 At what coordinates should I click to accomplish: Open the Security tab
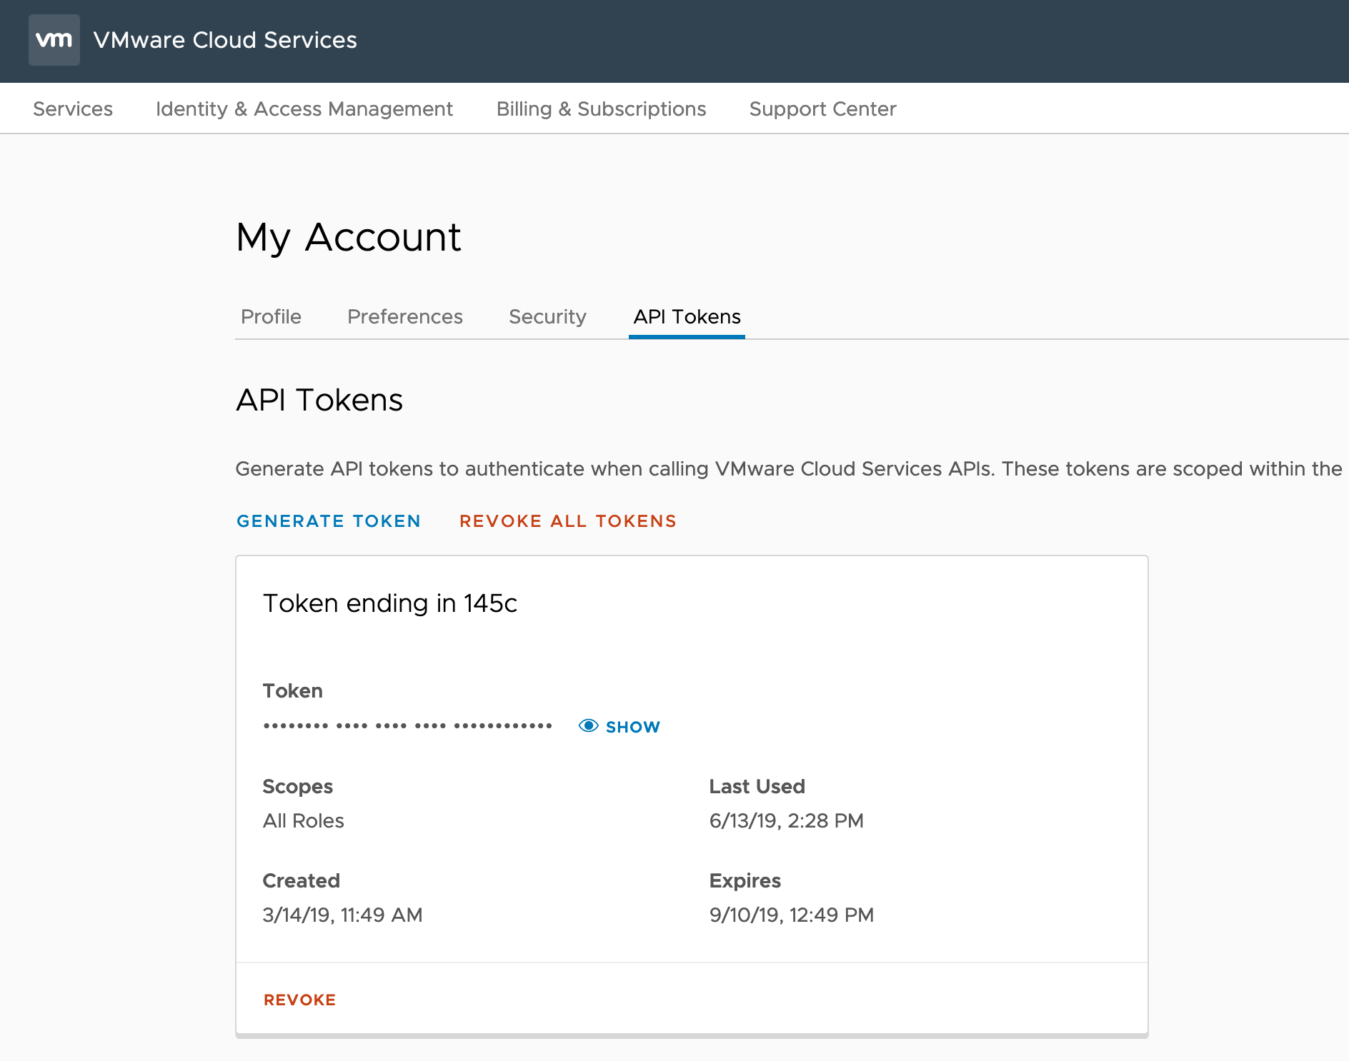pos(547,316)
